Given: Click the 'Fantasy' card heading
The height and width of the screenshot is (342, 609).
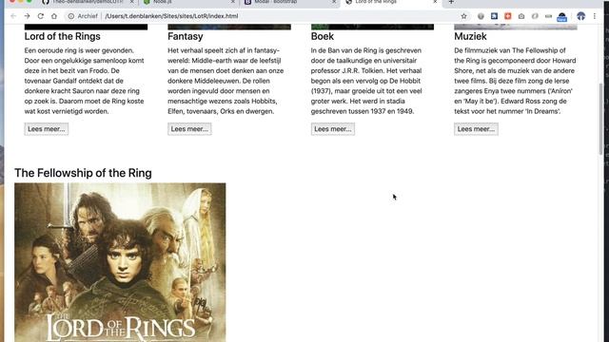Looking at the screenshot, I should click(186, 36).
